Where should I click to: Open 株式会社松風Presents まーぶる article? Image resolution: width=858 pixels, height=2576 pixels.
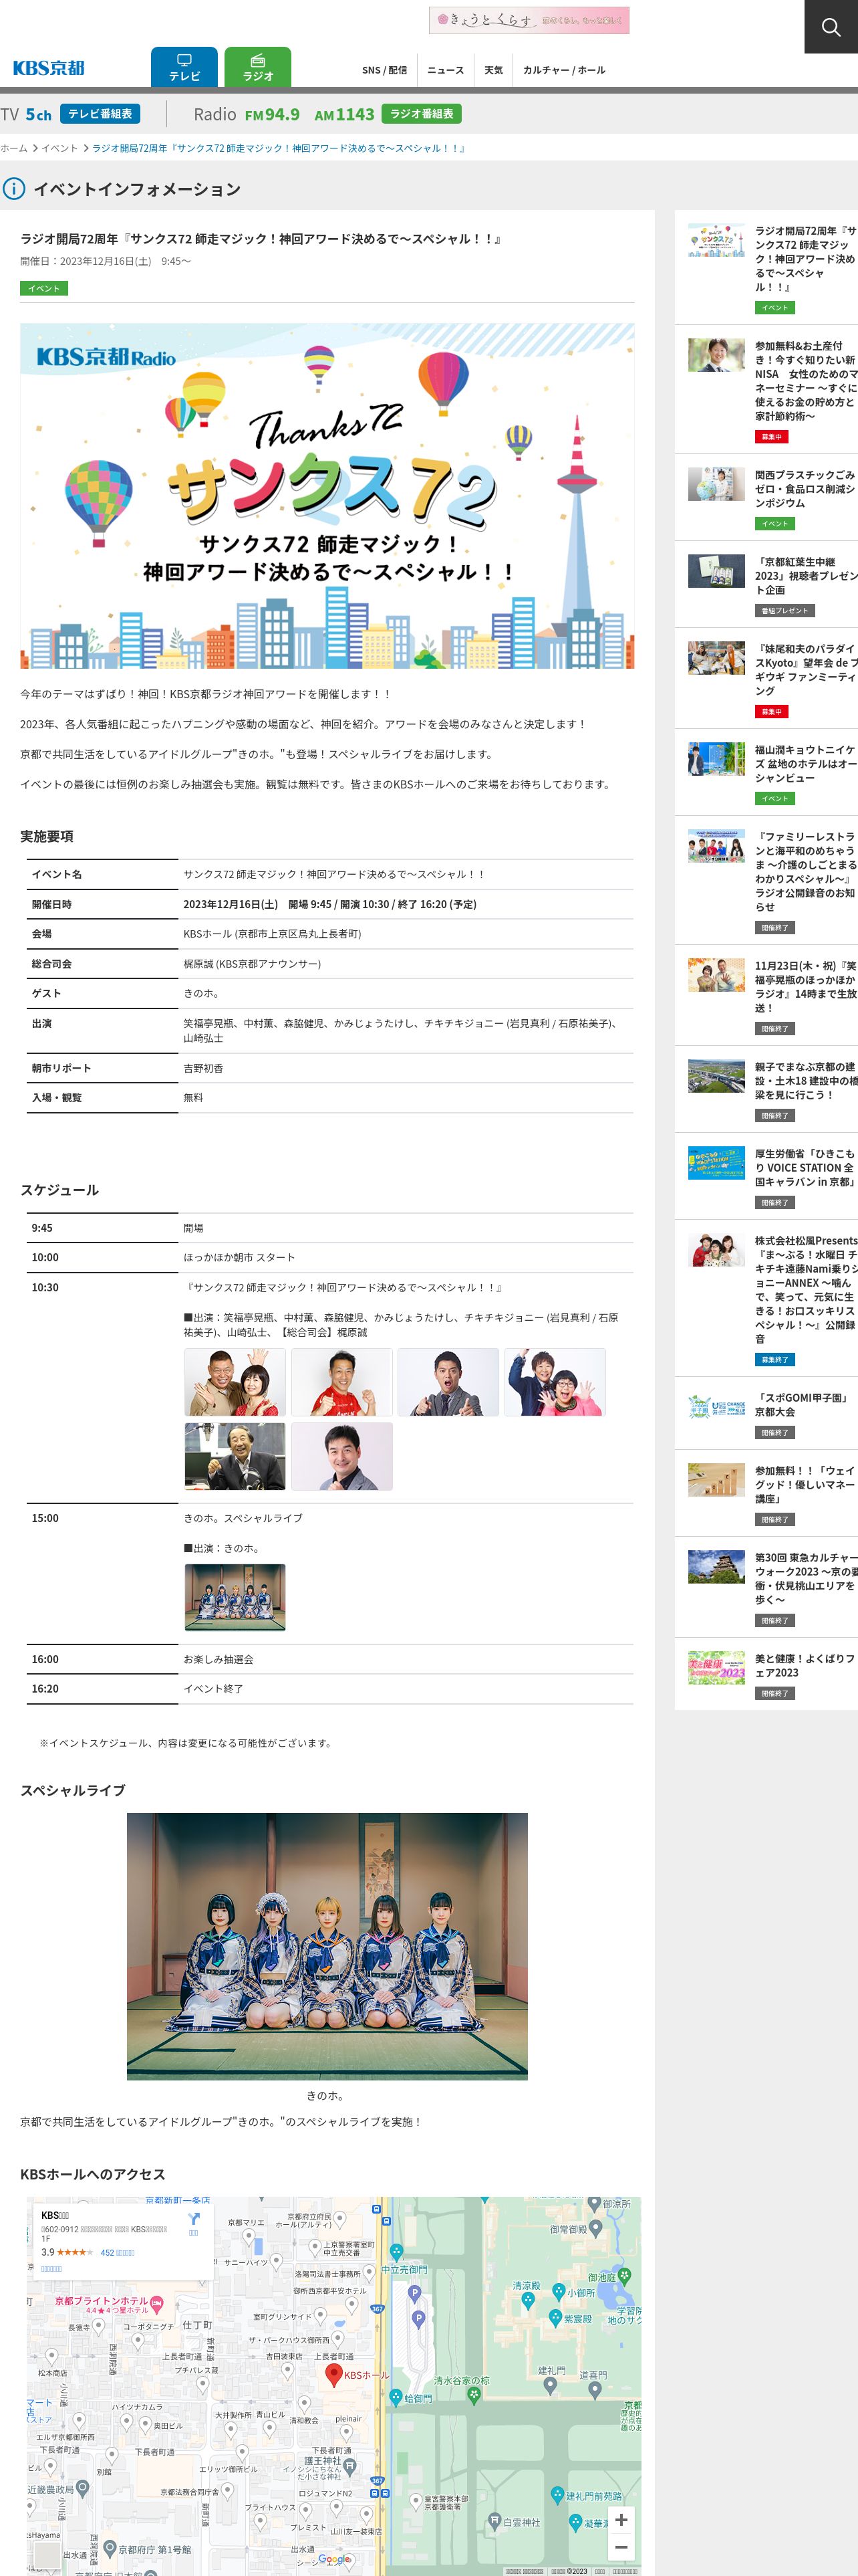point(766,1298)
